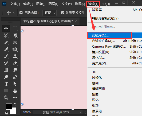Open the 图像(I) menu
Viewport: 142px width, 116px height.
pos(41,4)
